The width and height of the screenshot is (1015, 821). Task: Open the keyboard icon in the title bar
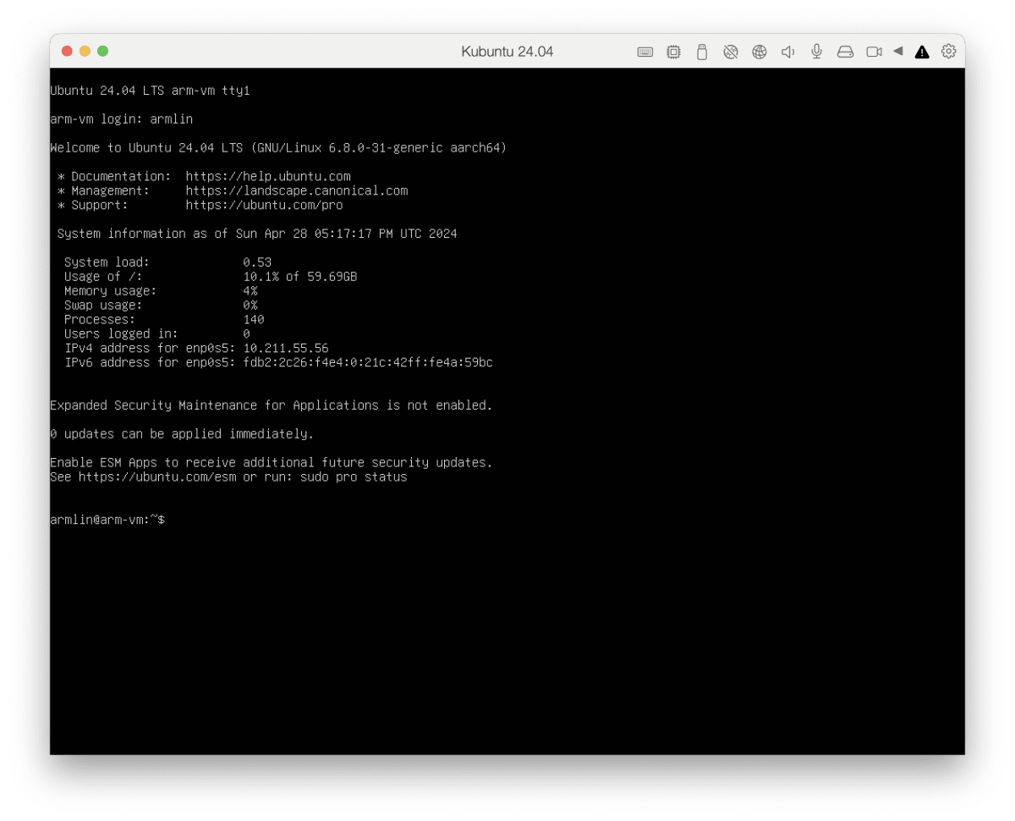645,52
